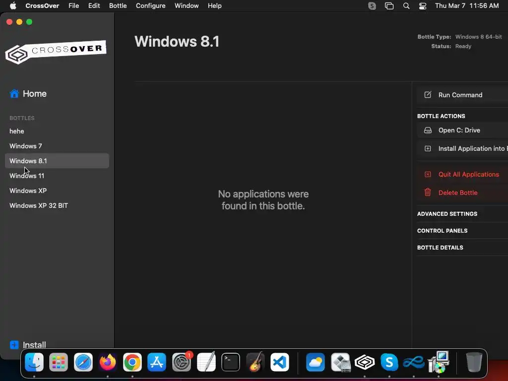The width and height of the screenshot is (508, 381).
Task: Select the Windows XP 32 BIT bottle
Action: pos(57,206)
